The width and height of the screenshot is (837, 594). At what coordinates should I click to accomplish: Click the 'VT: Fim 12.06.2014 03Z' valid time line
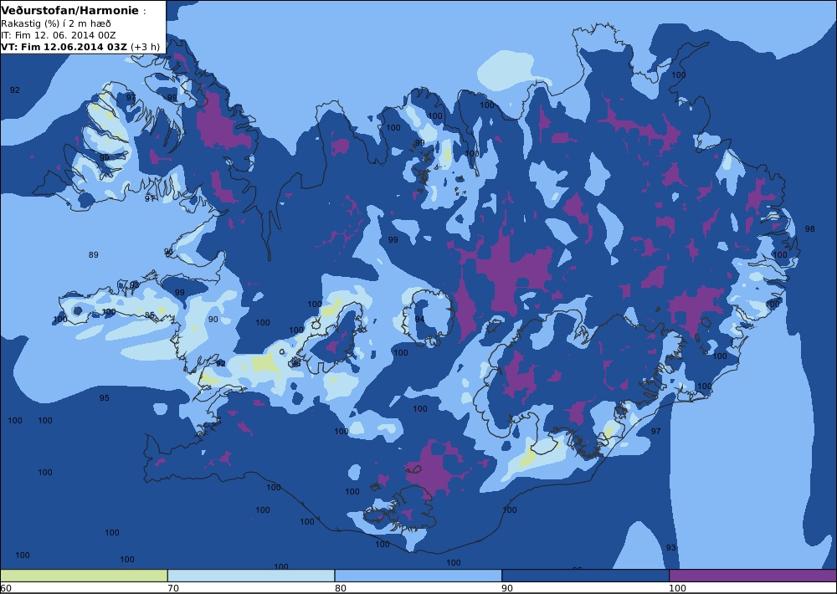(64, 46)
